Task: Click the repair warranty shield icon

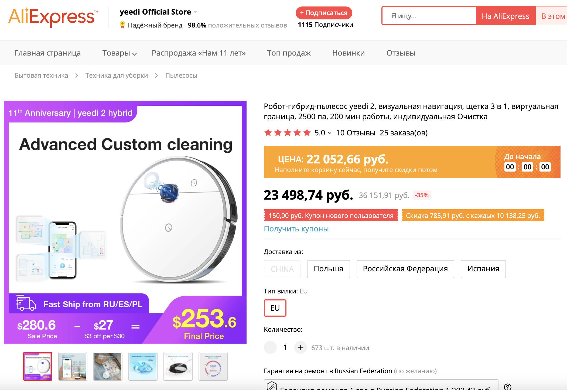Action: 272,386
